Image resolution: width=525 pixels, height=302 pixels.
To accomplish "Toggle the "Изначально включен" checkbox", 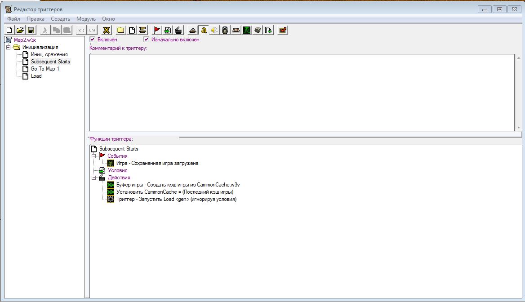I will click(x=146, y=39).
